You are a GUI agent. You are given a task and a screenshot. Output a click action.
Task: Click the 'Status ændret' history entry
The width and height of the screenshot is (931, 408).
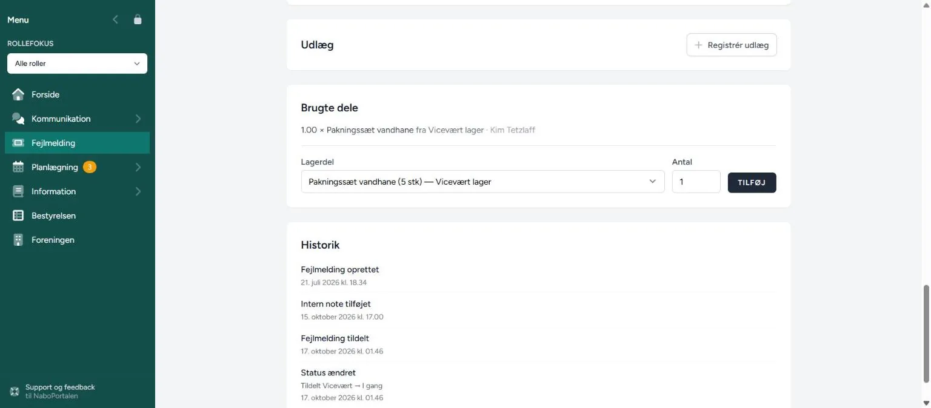(x=329, y=373)
